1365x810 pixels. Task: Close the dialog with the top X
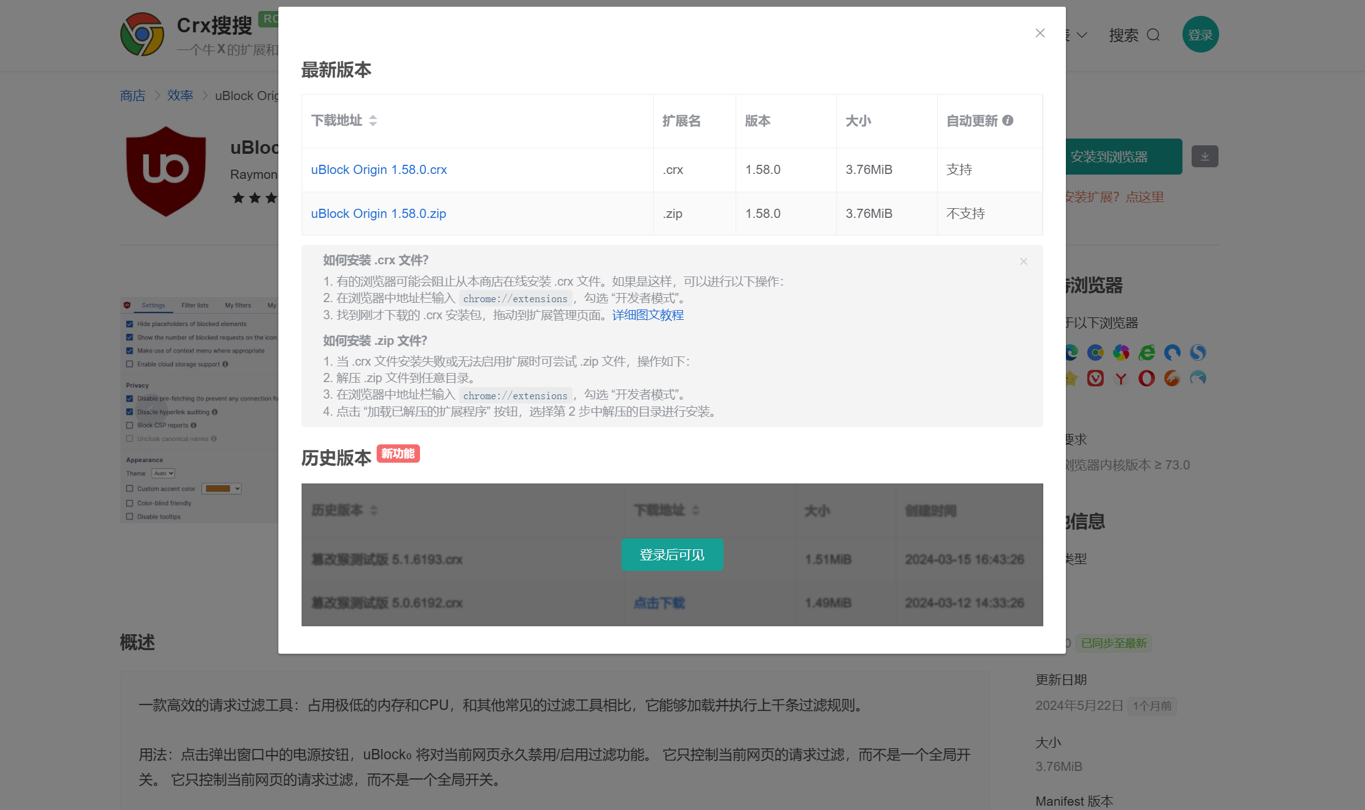[x=1040, y=33]
